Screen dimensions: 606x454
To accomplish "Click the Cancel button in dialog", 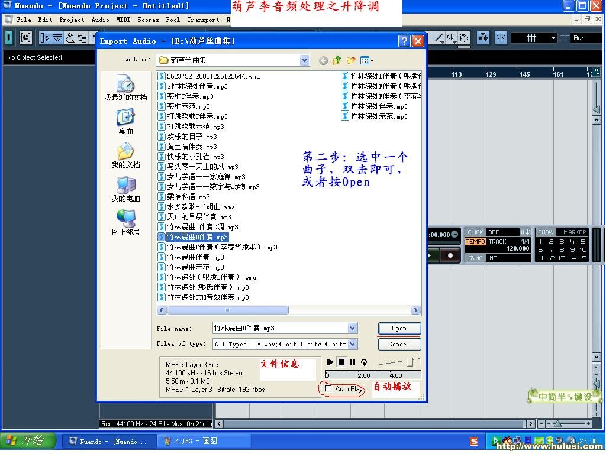I will (399, 344).
